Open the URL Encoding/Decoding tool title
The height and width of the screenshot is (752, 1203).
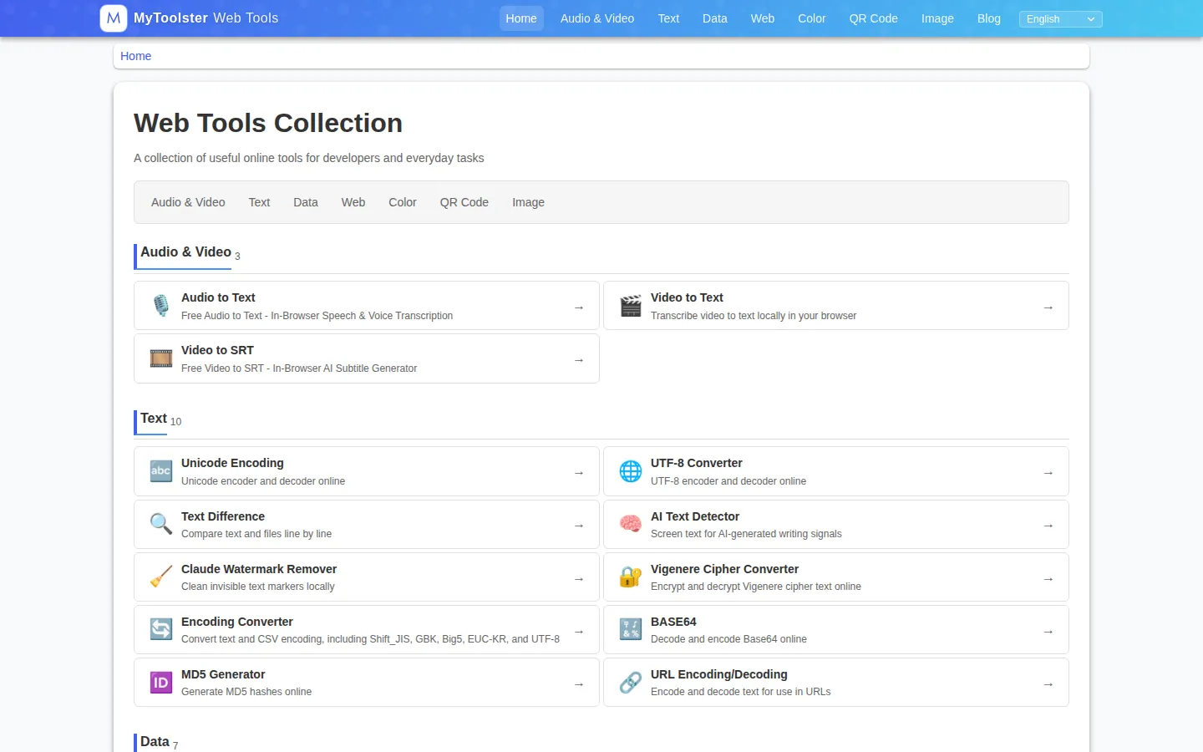coord(719,674)
